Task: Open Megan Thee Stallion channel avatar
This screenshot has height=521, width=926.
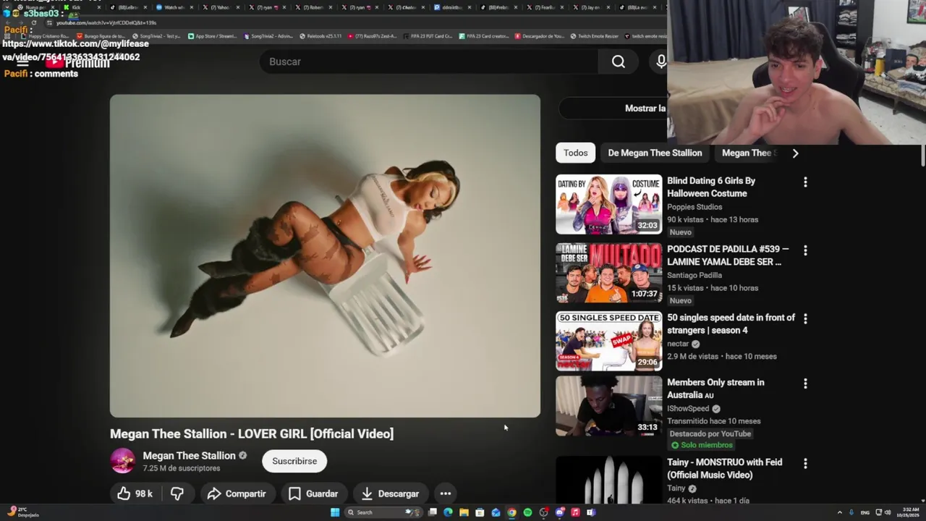Action: coord(123,461)
